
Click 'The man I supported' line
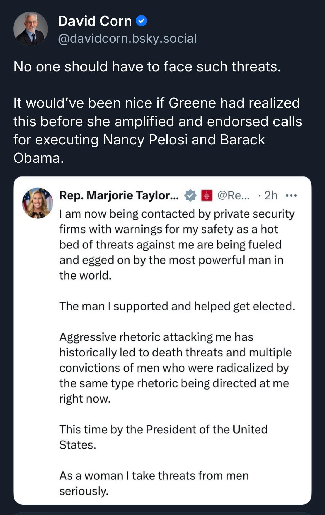(x=177, y=306)
